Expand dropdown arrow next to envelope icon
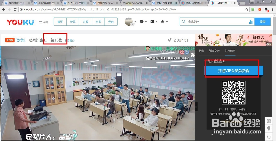This screenshot has height=141, width=276. click(156, 22)
